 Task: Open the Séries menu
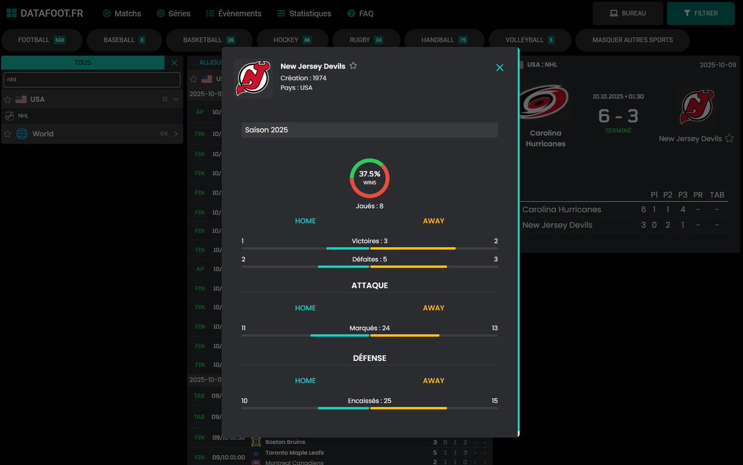click(173, 13)
